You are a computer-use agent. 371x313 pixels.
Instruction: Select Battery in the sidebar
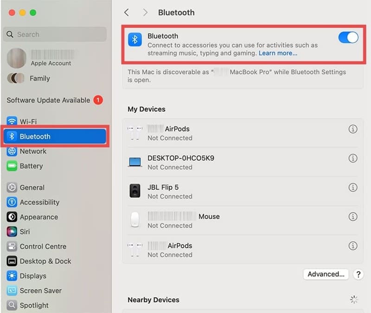click(31, 166)
